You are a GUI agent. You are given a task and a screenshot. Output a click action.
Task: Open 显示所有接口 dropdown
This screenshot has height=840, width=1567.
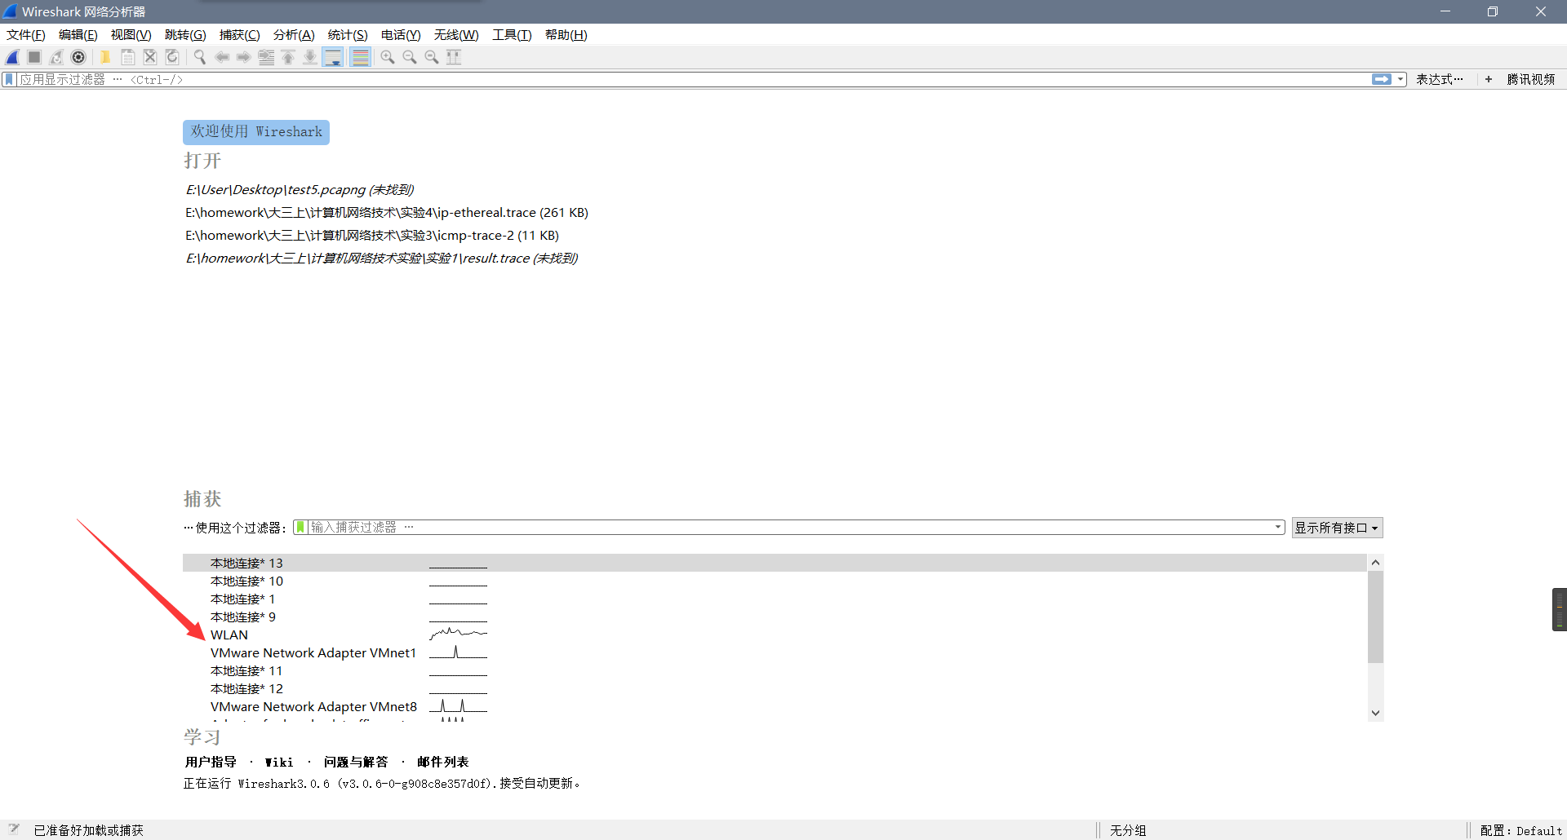pos(1337,528)
